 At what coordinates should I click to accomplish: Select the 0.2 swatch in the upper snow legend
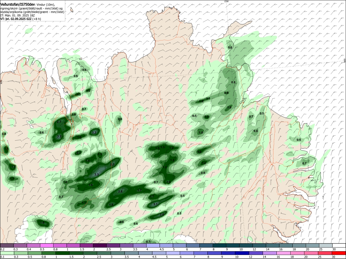pos(7,245)
